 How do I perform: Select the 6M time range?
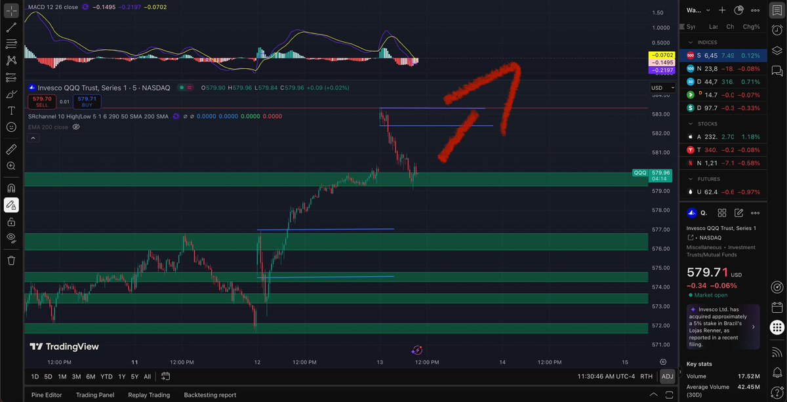tap(91, 376)
